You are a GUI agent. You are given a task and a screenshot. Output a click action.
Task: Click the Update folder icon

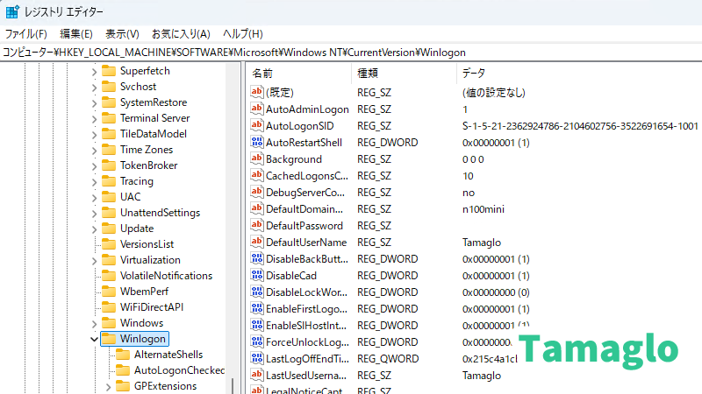[x=109, y=229]
